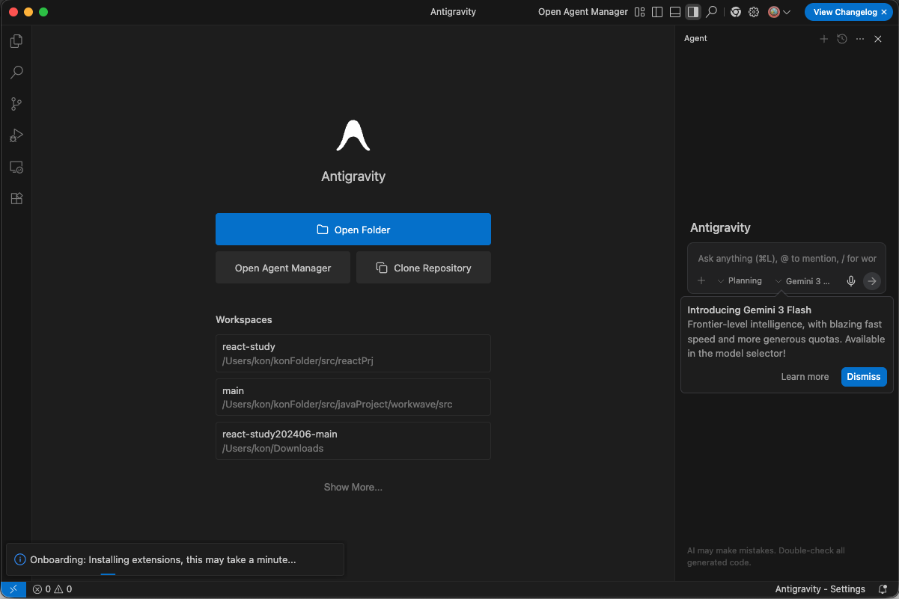Viewport: 899px width, 599px height.
Task: Dismiss the Gemini 3 Flash notice
Action: coord(864,377)
